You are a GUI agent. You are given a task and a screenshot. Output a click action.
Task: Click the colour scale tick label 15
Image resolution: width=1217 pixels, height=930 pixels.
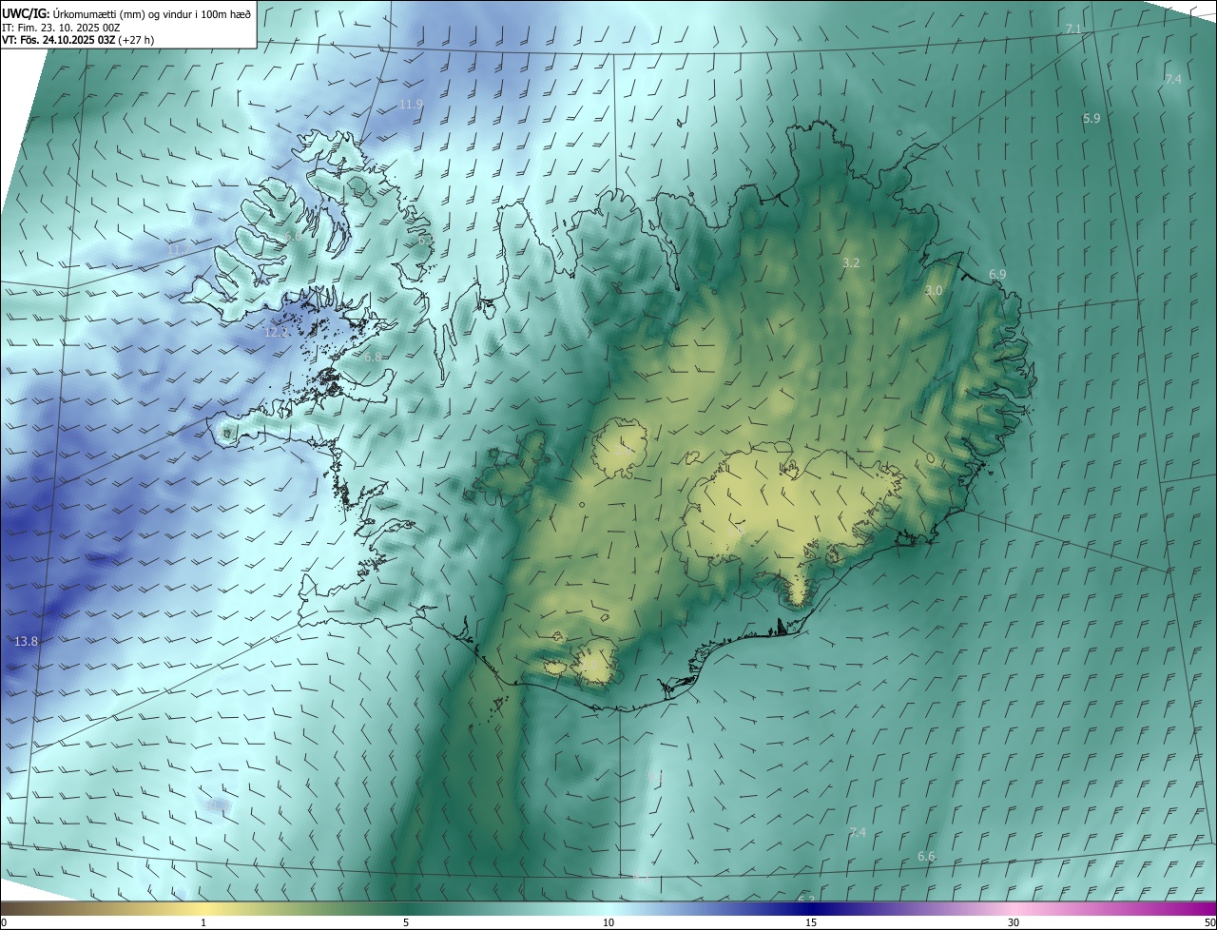[811, 922]
